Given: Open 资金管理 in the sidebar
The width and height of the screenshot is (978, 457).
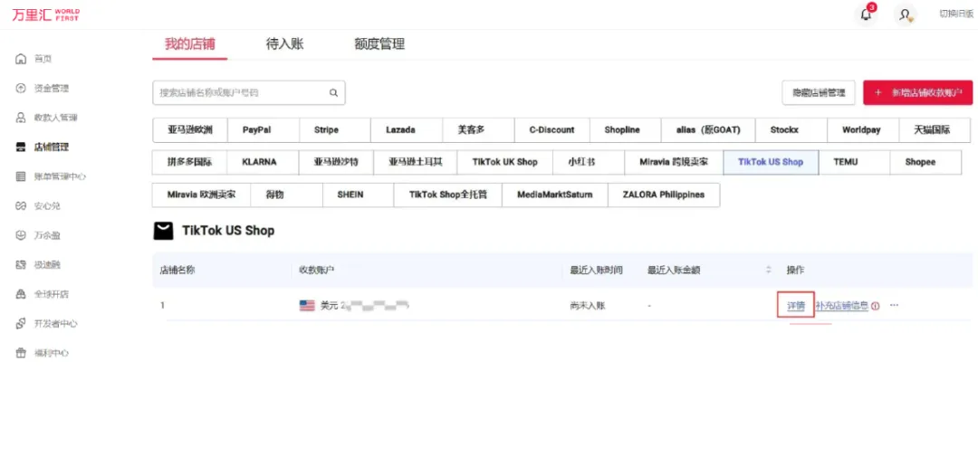Looking at the screenshot, I should pyautogui.click(x=51, y=89).
